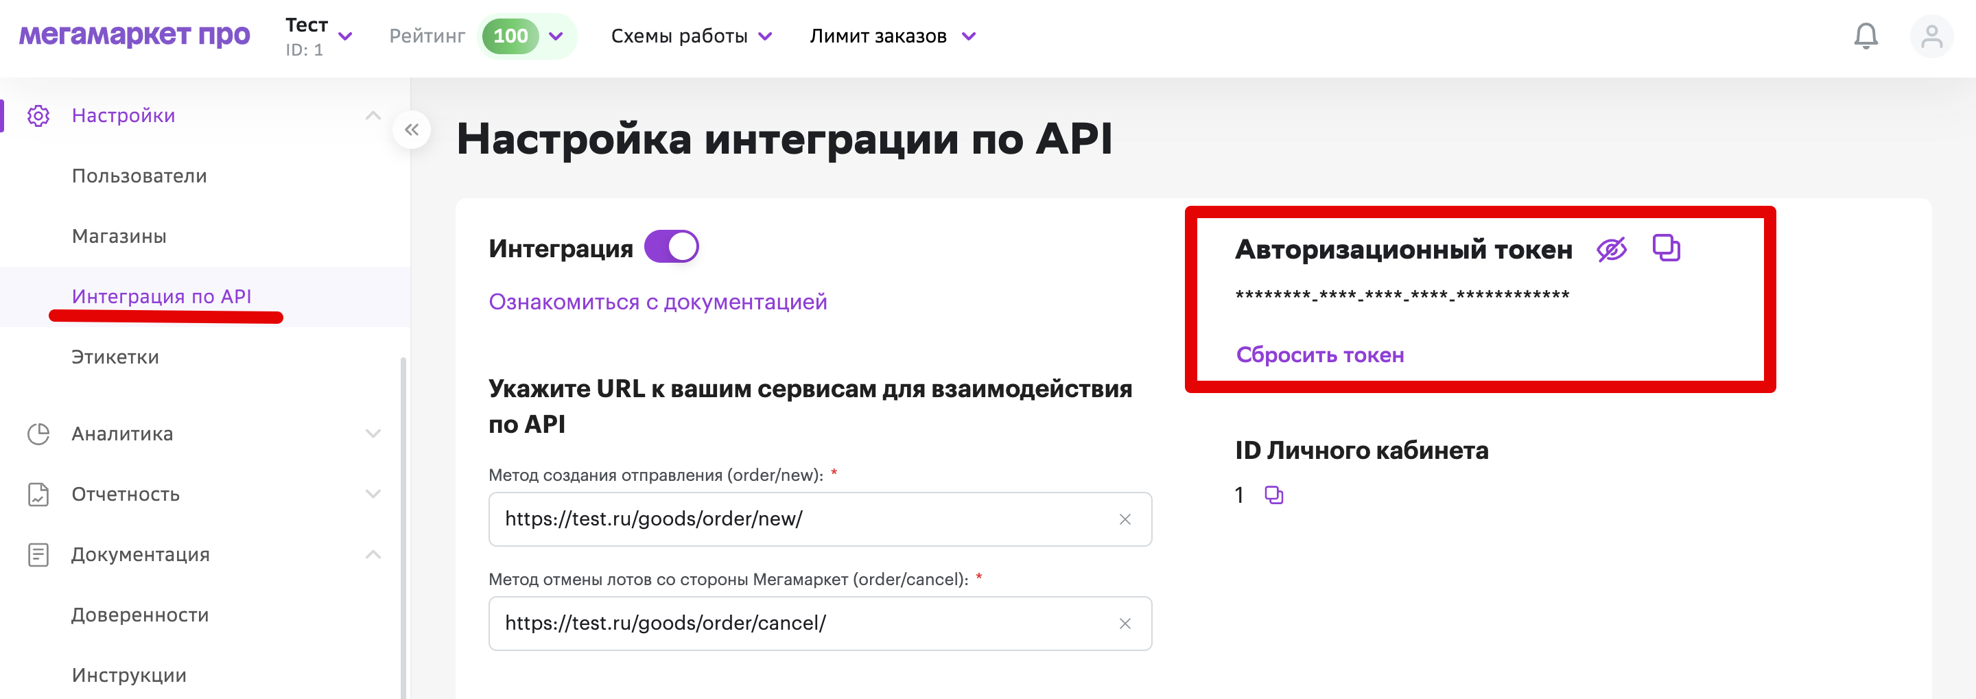Open the Тест account dropdown
1976x699 pixels.
(x=318, y=36)
